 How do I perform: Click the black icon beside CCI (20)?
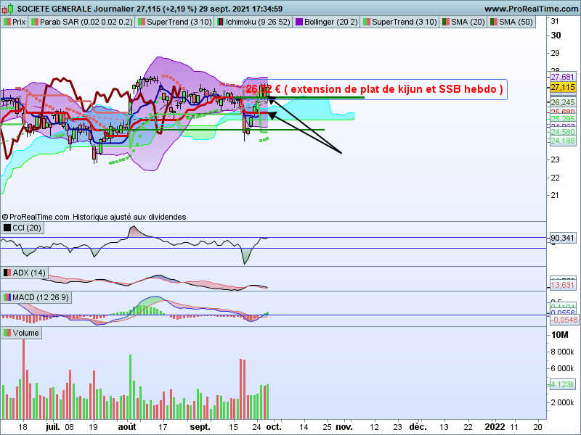(7, 228)
